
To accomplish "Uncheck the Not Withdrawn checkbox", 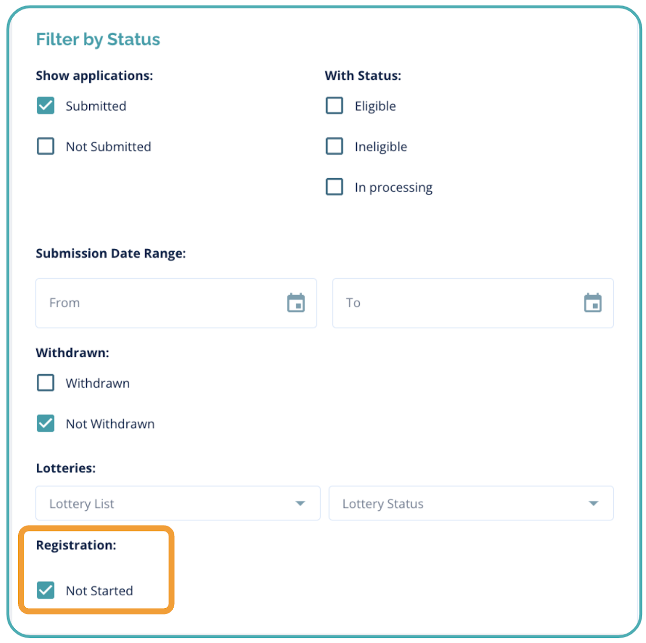I will click(45, 423).
